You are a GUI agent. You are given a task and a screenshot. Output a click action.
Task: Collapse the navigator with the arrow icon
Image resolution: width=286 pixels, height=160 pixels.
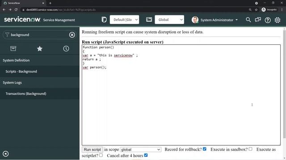coord(6,154)
